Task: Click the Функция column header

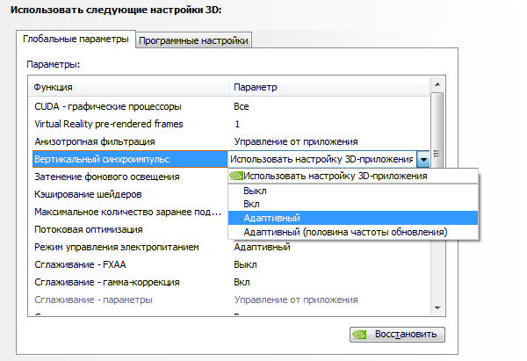Action: (x=129, y=87)
